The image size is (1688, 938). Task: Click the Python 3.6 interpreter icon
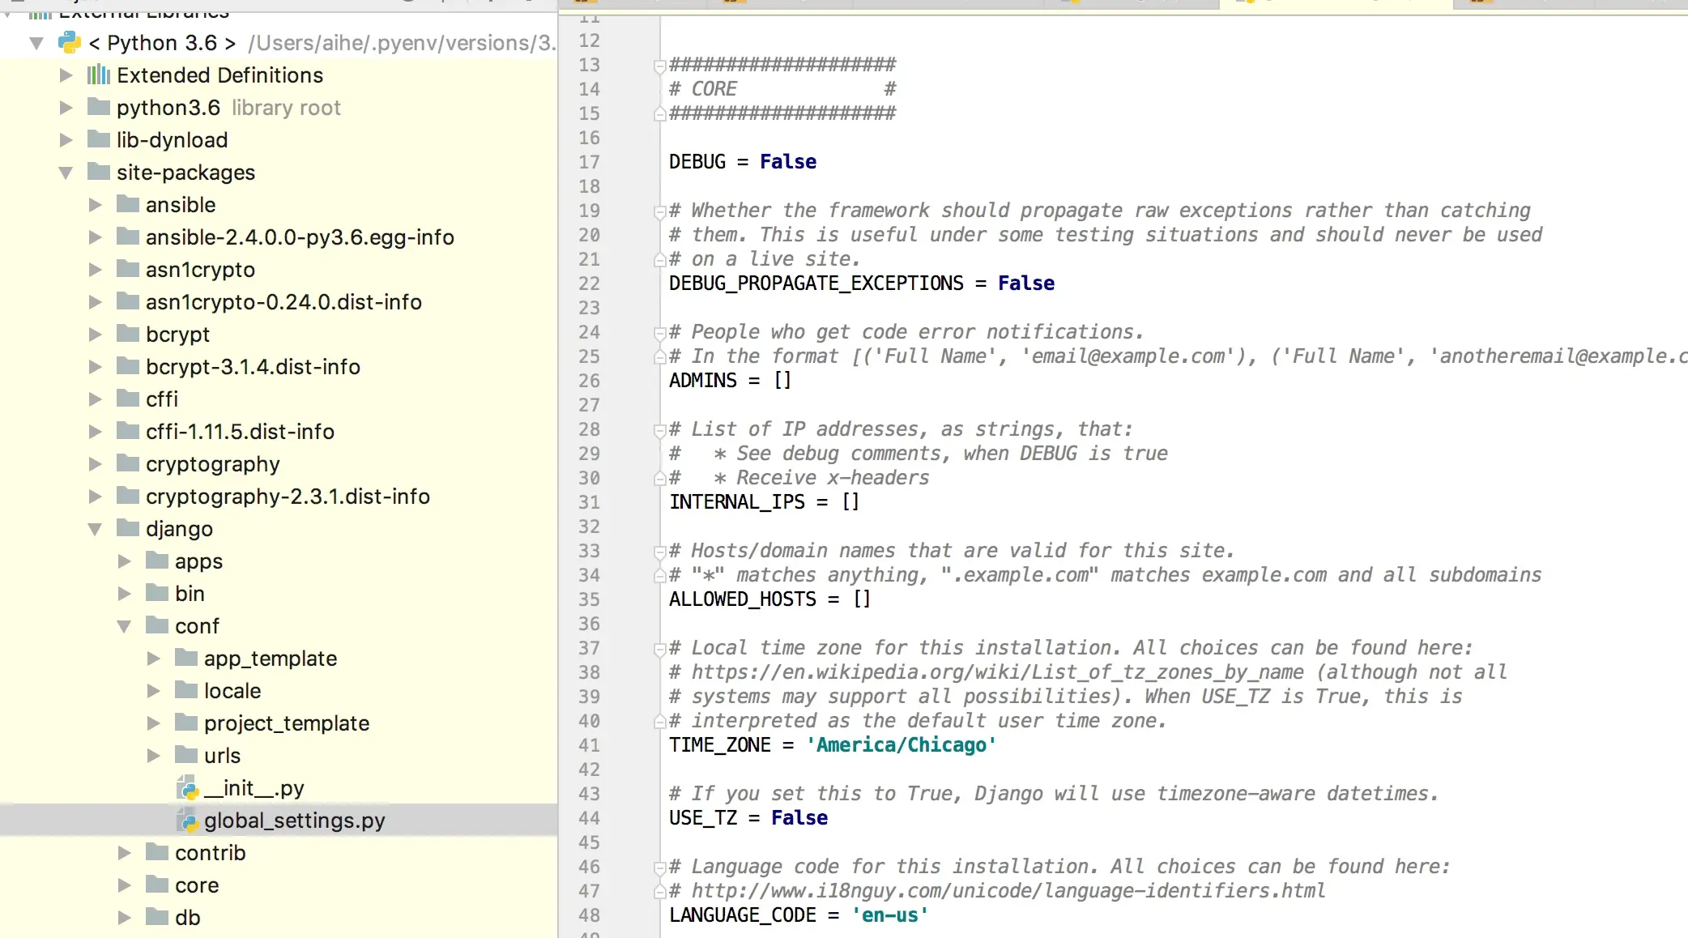pos(70,42)
